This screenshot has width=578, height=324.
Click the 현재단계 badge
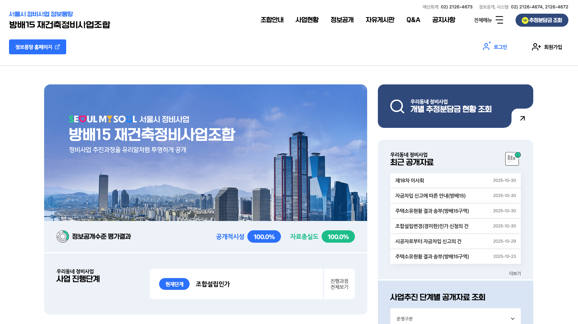click(174, 284)
